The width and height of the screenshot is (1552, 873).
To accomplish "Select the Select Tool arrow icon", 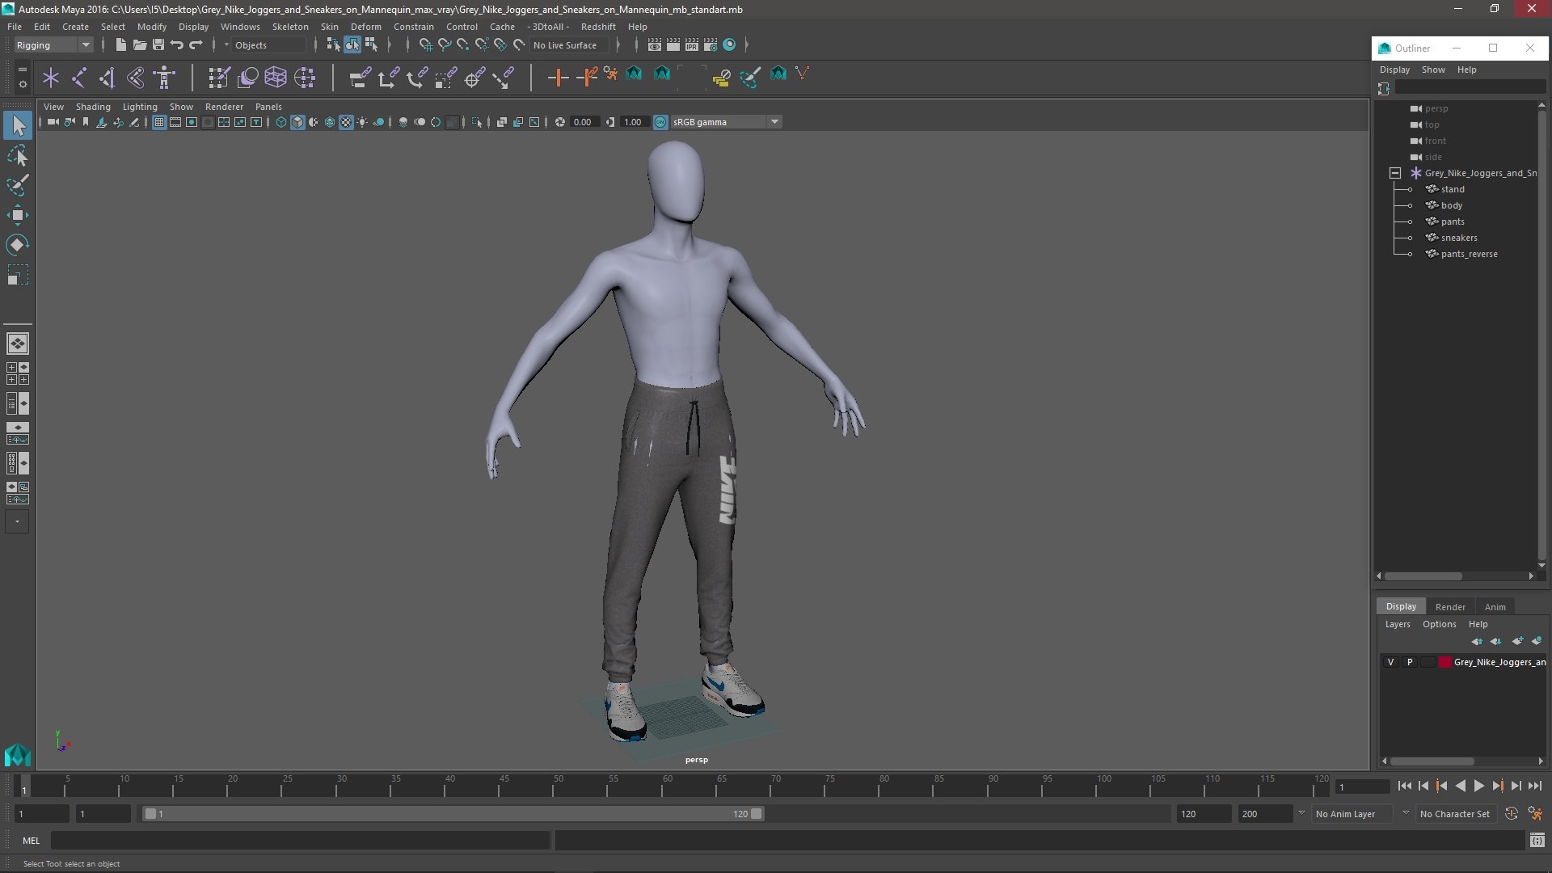I will (18, 125).
